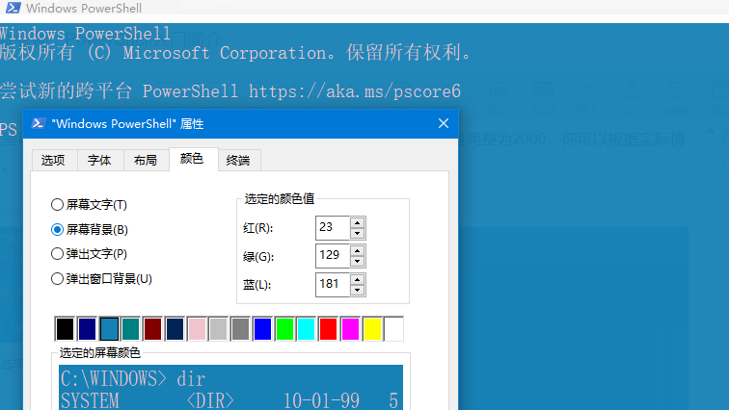Screen dimensions: 729x410
Task: Pick the dark red maroon swatch
Action: [x=152, y=329]
